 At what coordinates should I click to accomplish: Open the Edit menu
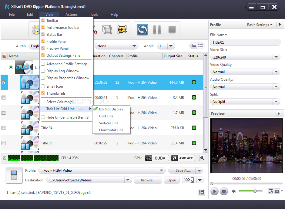click(x=30, y=15)
